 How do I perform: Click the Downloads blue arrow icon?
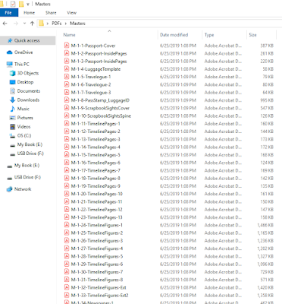[x=12, y=100]
